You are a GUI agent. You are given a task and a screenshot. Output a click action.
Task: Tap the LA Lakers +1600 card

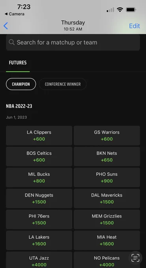(x=39, y=240)
